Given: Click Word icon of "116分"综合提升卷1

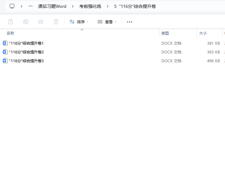Looking at the screenshot, I should click(x=5, y=43).
